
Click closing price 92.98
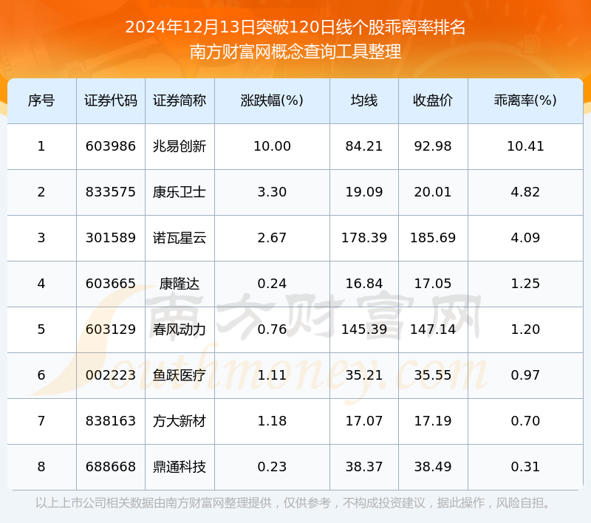point(433,146)
